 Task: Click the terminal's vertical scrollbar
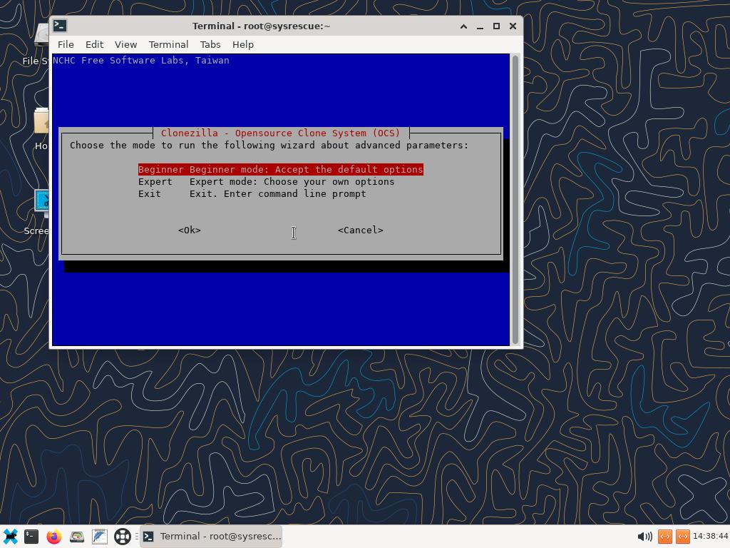tap(515, 200)
